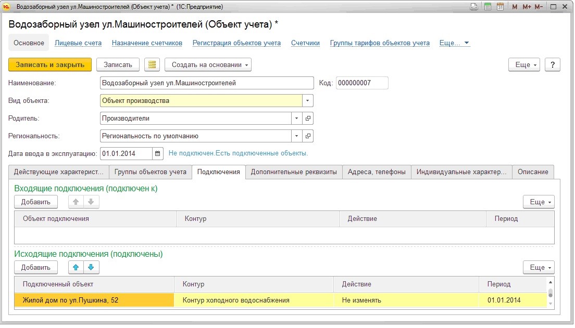Open Еще menu in outgoing connections section
The height and width of the screenshot is (328, 575).
(x=539, y=267)
